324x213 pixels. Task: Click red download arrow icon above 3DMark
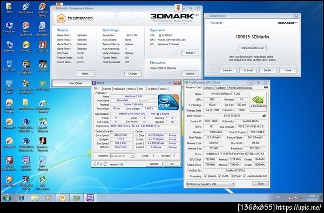pyautogui.click(x=178, y=8)
